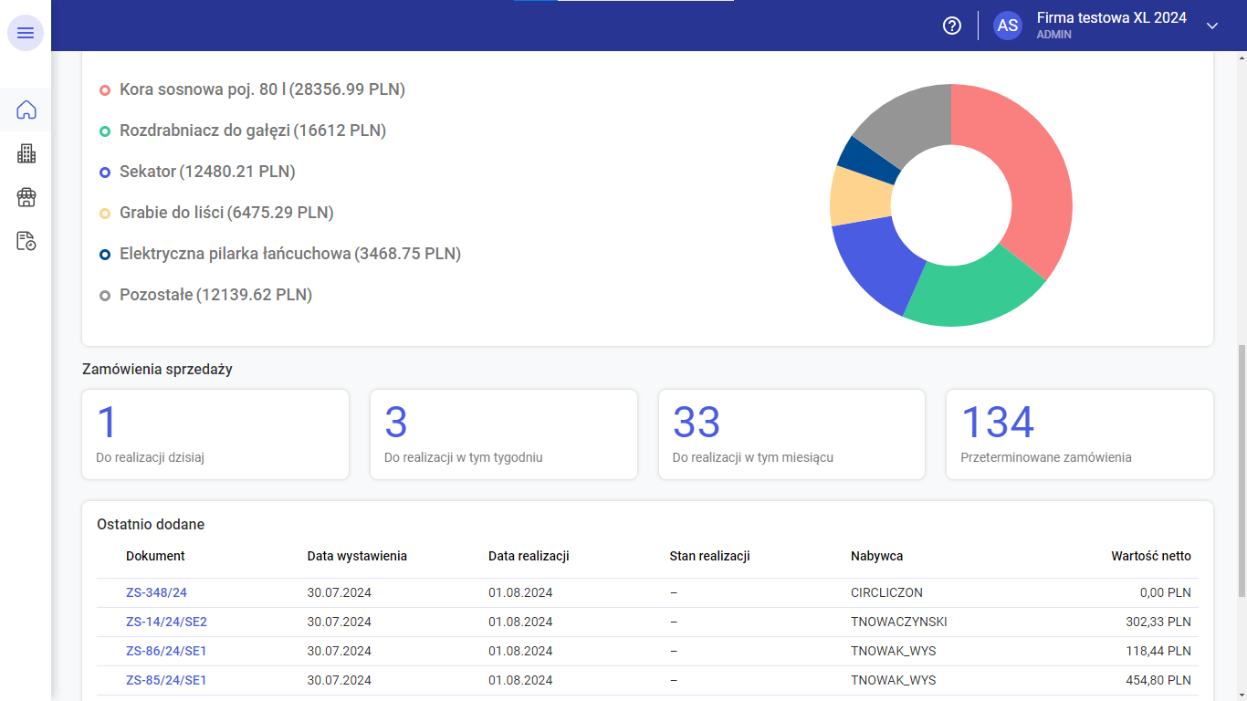Viewport: 1247px width, 701px height.
Task: Open the store sidebar icon
Action: [x=26, y=197]
